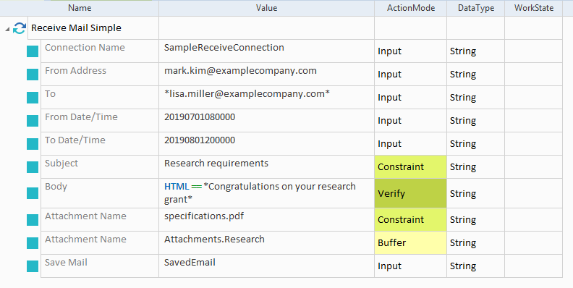This screenshot has width=573, height=288.
Task: Sort by the Name column header
Action: pos(80,8)
